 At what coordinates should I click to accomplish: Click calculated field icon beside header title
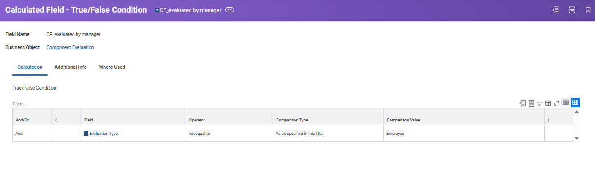(x=157, y=10)
